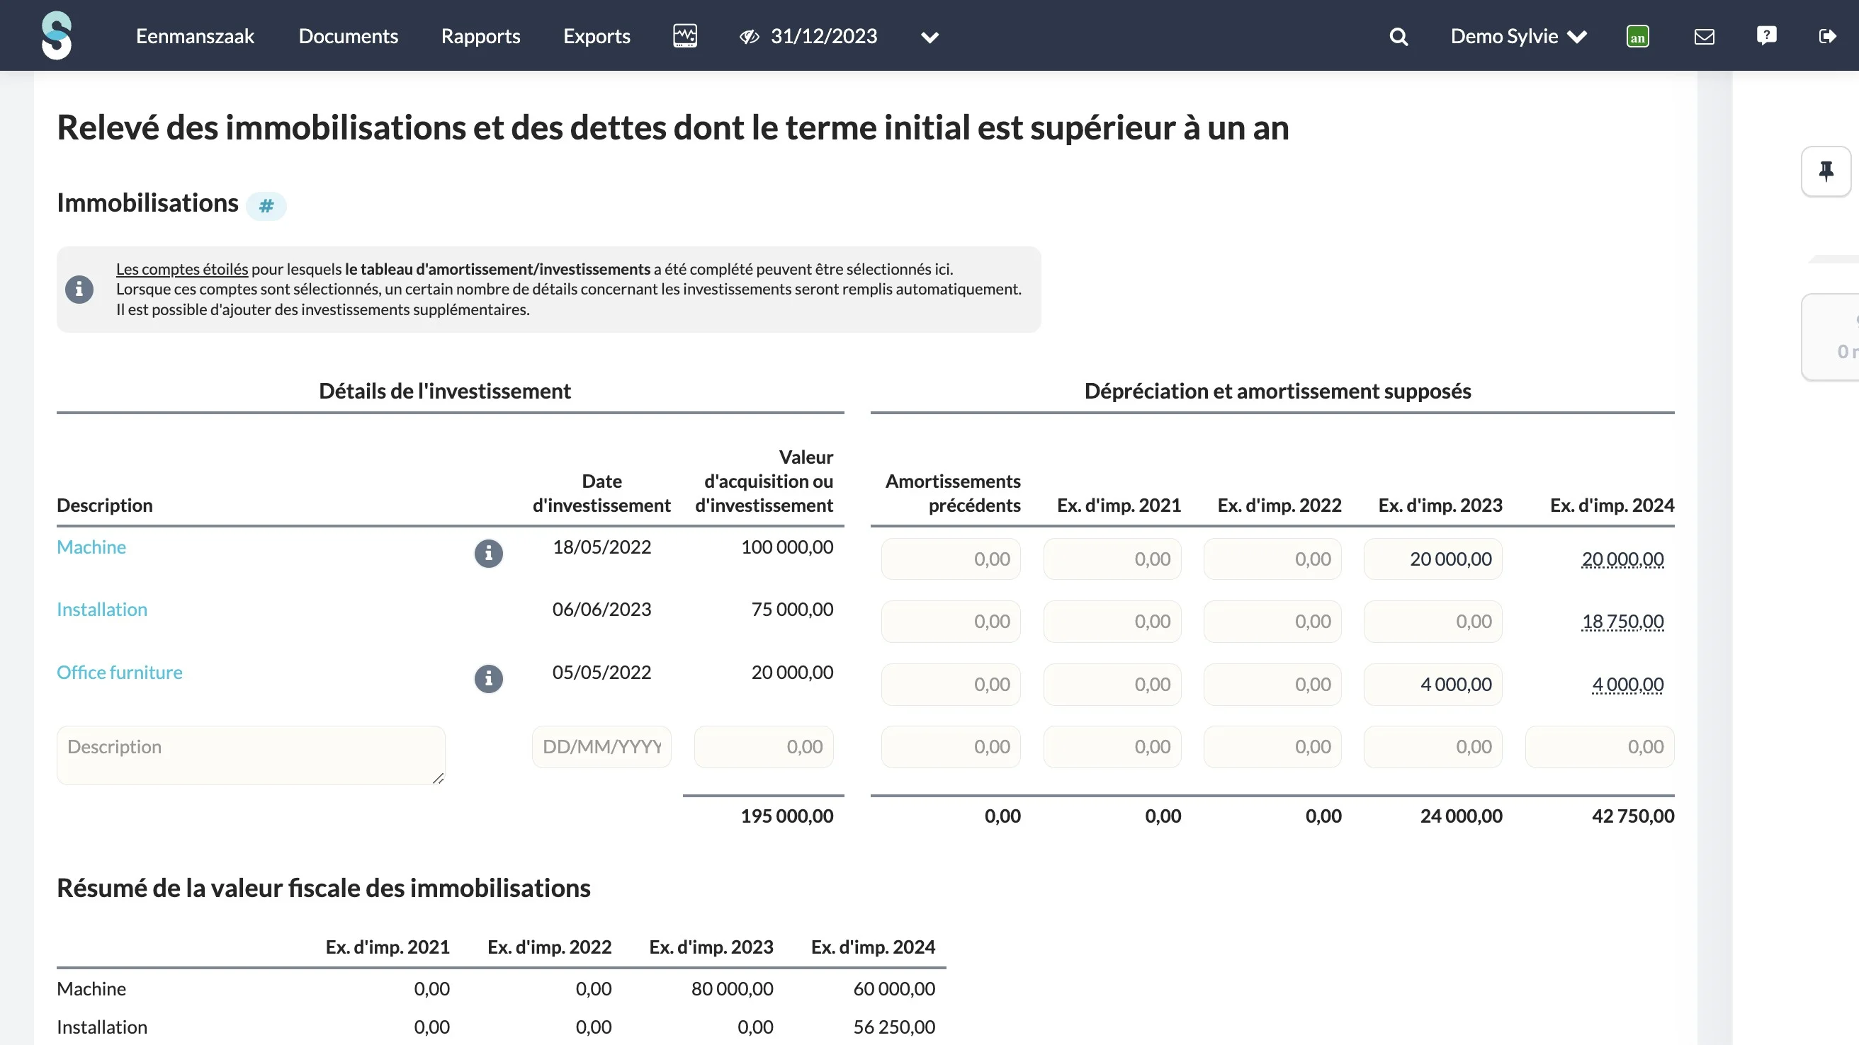Open the Machine asset link
Image resolution: width=1859 pixels, height=1045 pixels.
pyautogui.click(x=91, y=547)
